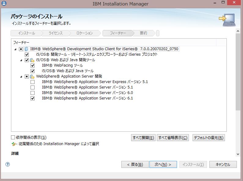Go to the 要約 wizard step

143,33
